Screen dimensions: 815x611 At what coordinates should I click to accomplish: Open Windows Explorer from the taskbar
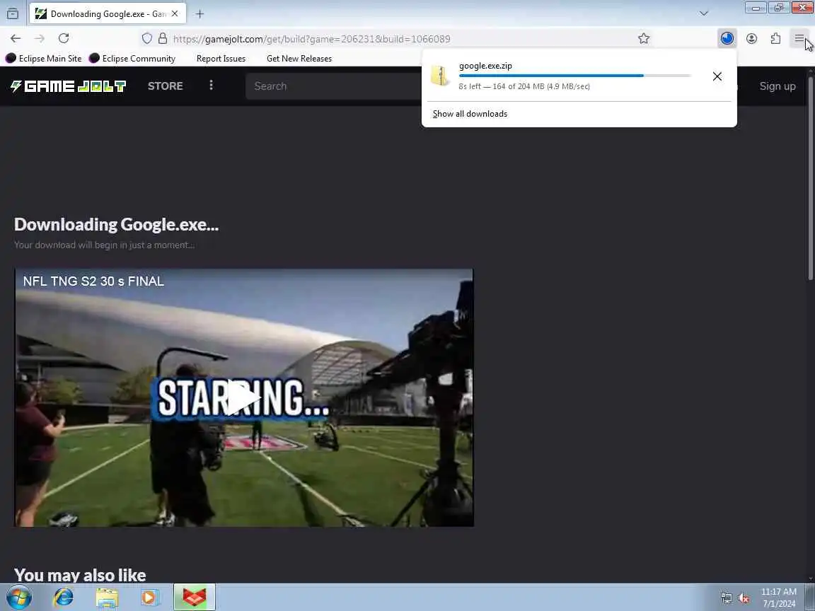click(107, 598)
